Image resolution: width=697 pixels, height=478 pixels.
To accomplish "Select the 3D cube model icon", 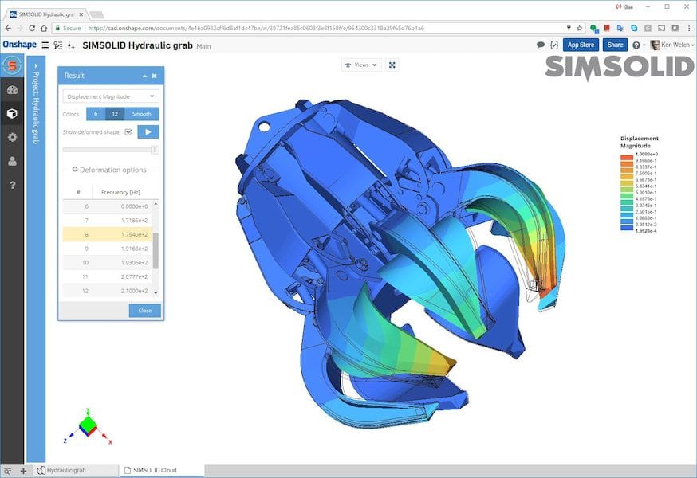I will (x=12, y=113).
